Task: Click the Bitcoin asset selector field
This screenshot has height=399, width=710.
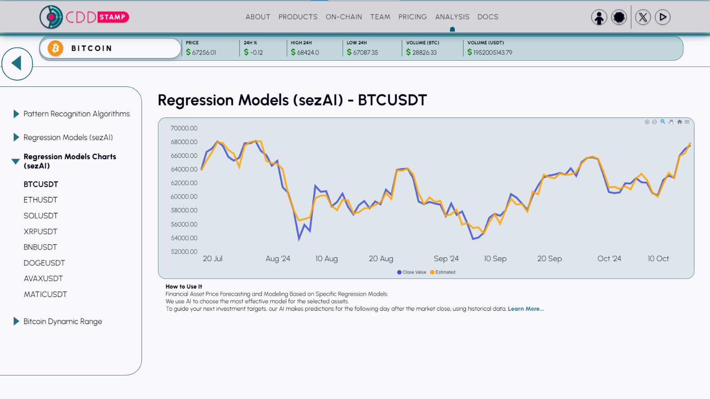Action: (x=110, y=48)
